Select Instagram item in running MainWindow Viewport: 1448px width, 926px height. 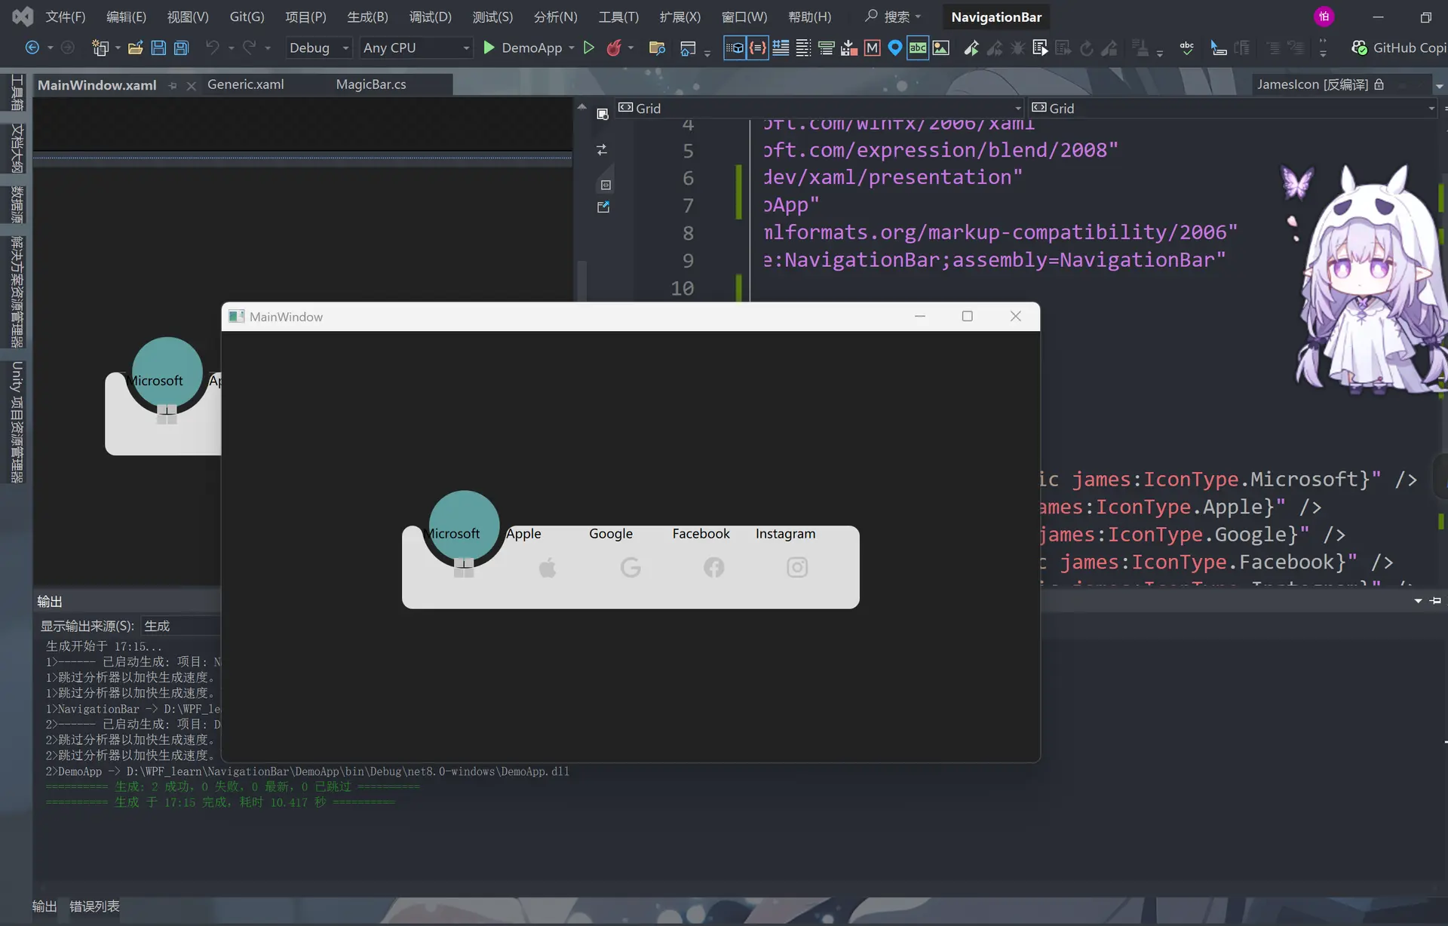click(797, 566)
